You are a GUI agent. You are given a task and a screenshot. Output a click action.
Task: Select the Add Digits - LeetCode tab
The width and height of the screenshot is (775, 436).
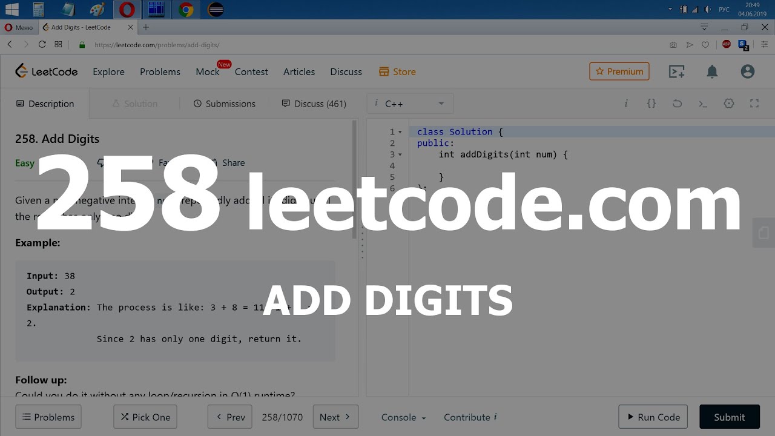pos(88,27)
